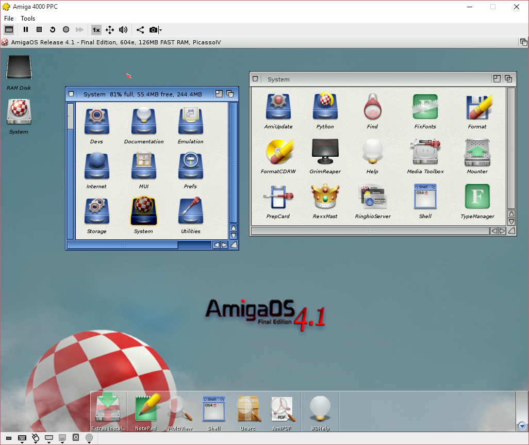This screenshot has height=445, width=529.
Task: Click down arrow in grey System window scrollbar
Action: click(x=511, y=222)
